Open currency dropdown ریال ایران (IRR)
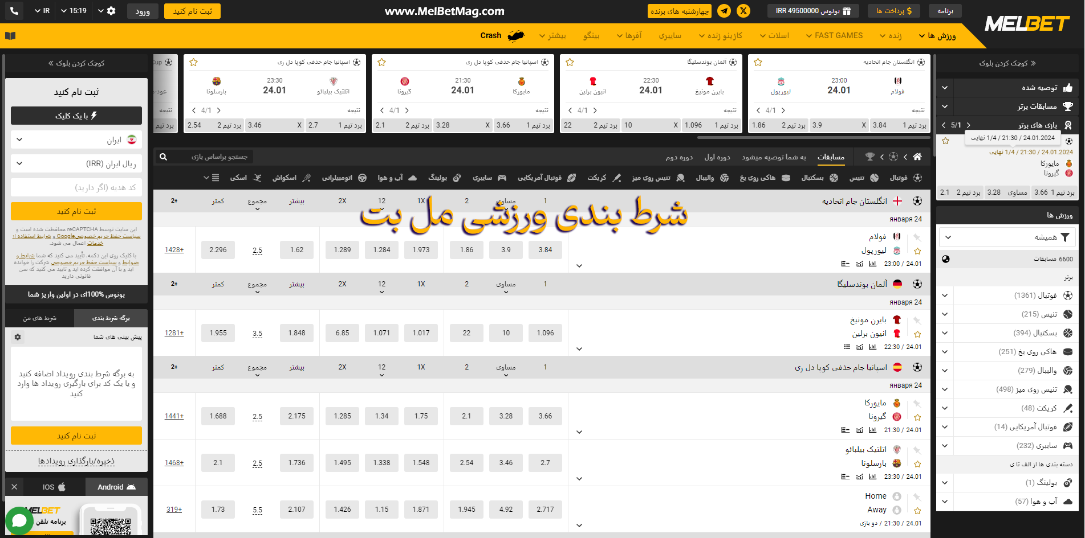The height and width of the screenshot is (538, 1085). pos(76,163)
